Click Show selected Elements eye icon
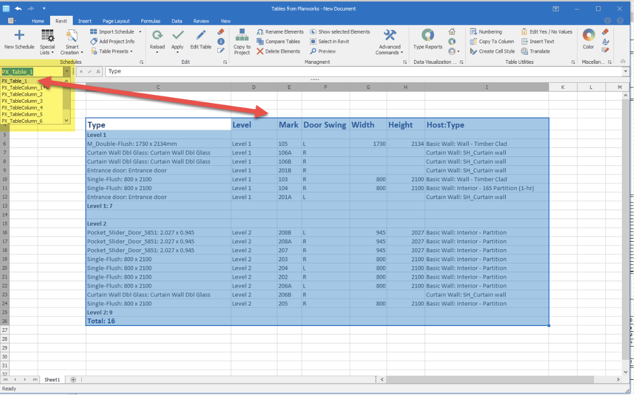The width and height of the screenshot is (634, 395). [x=313, y=32]
